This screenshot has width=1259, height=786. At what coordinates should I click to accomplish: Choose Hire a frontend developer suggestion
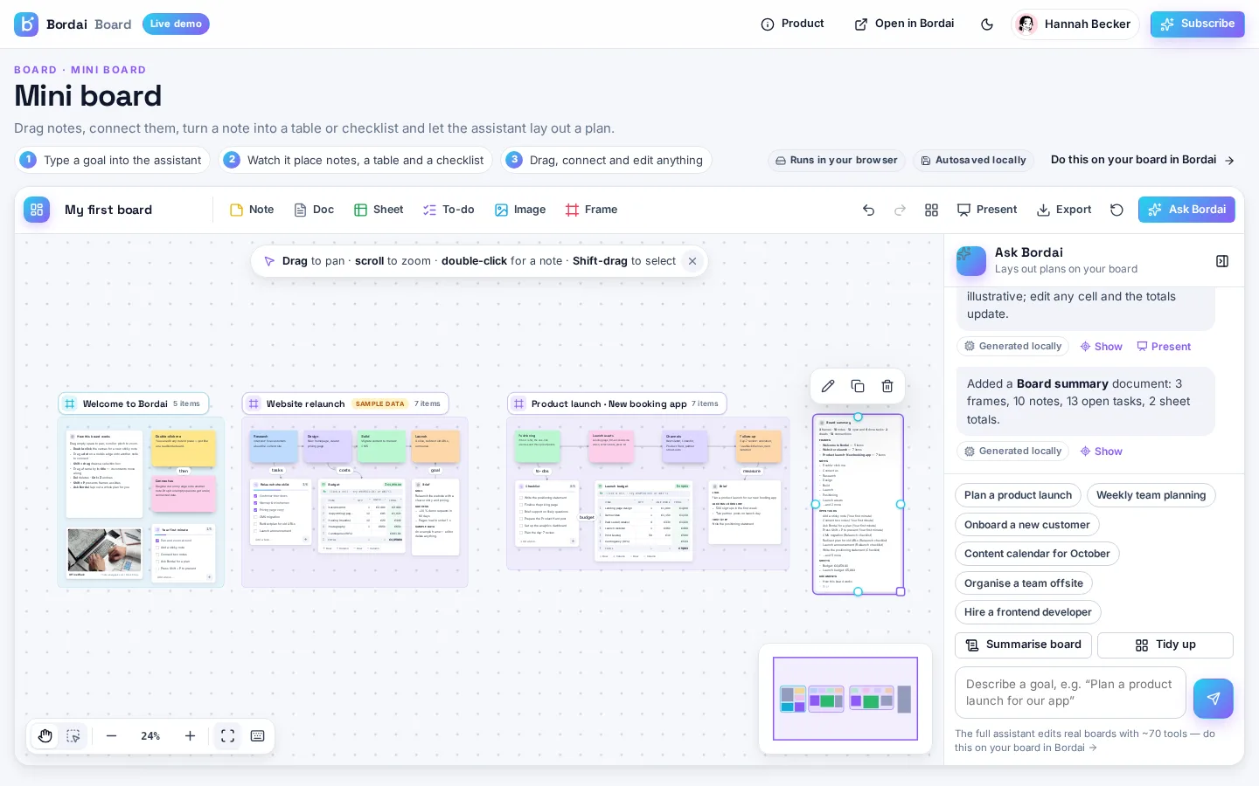[1027, 612]
